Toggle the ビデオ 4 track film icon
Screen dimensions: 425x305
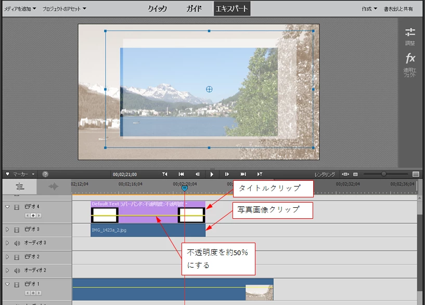[x=17, y=207]
